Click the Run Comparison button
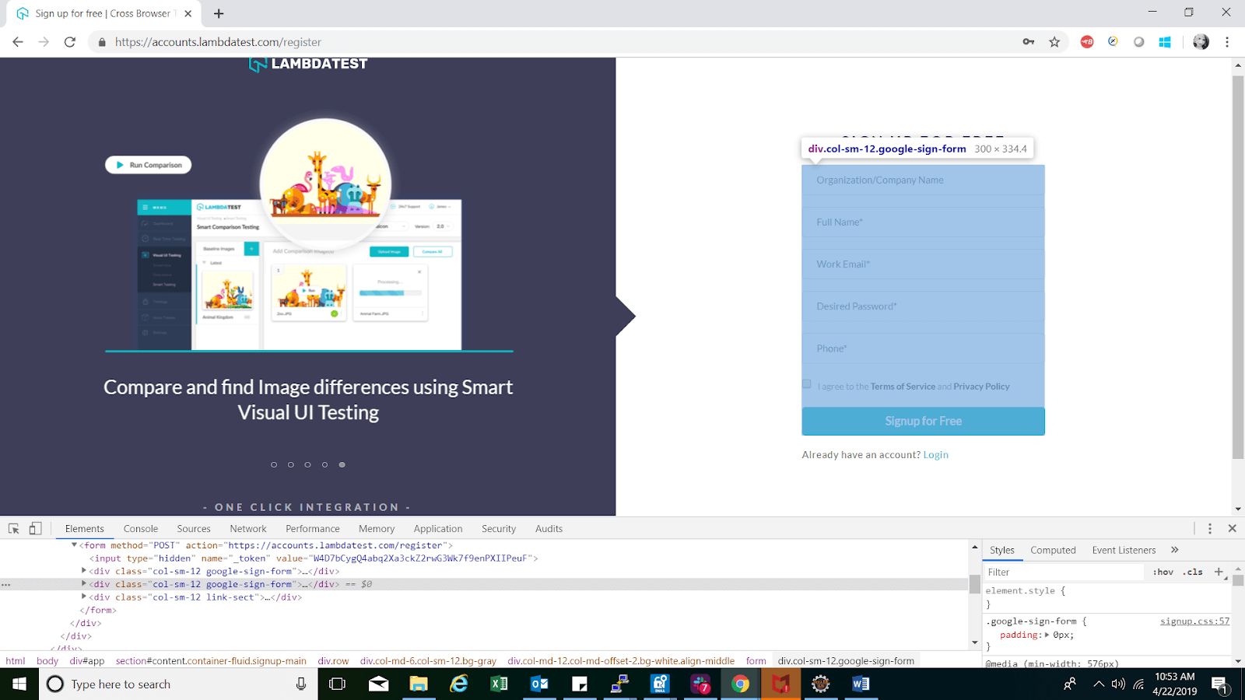Image resolution: width=1245 pixels, height=700 pixels. [x=149, y=165]
